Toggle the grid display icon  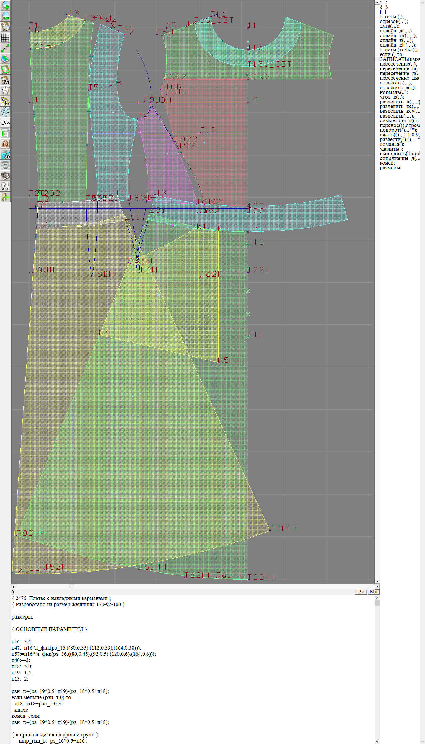5,37
